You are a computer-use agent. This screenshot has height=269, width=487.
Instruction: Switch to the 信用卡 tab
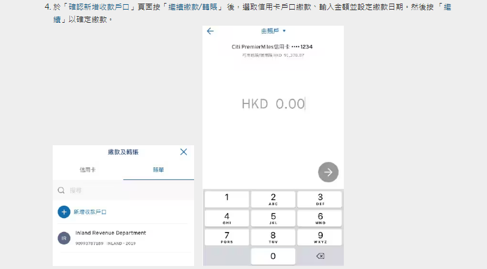87,170
